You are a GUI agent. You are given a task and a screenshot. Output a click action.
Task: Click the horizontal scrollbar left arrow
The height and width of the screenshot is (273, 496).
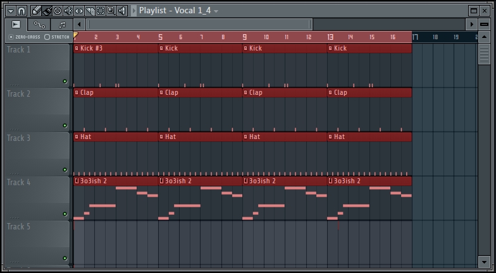click(x=79, y=24)
